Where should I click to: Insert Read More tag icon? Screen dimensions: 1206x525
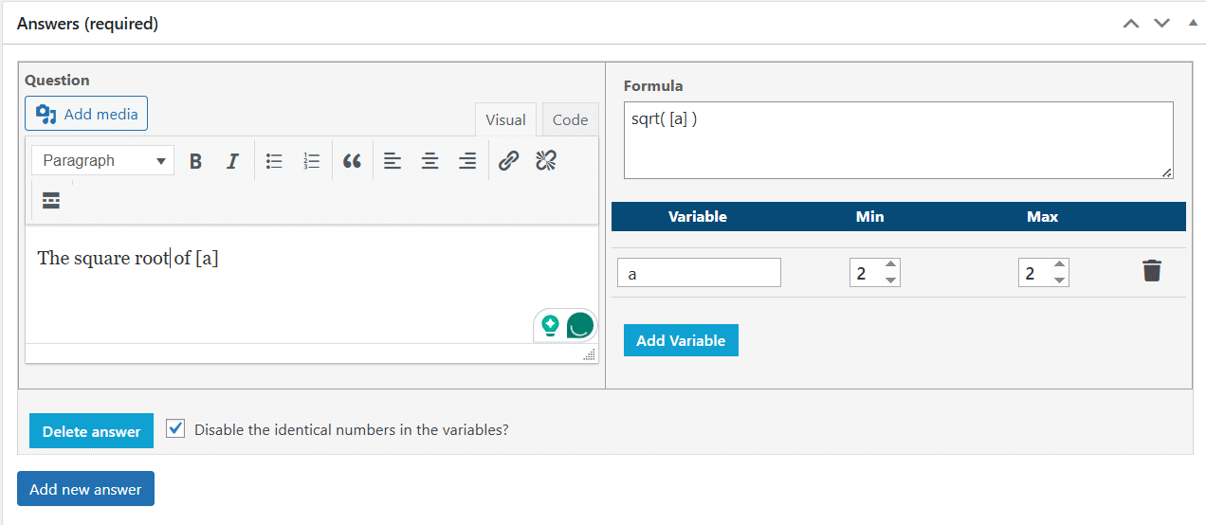coord(51,200)
